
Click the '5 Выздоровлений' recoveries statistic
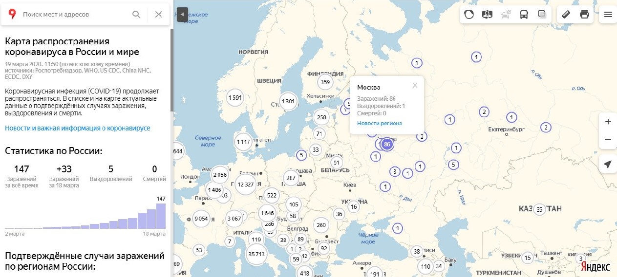click(111, 173)
